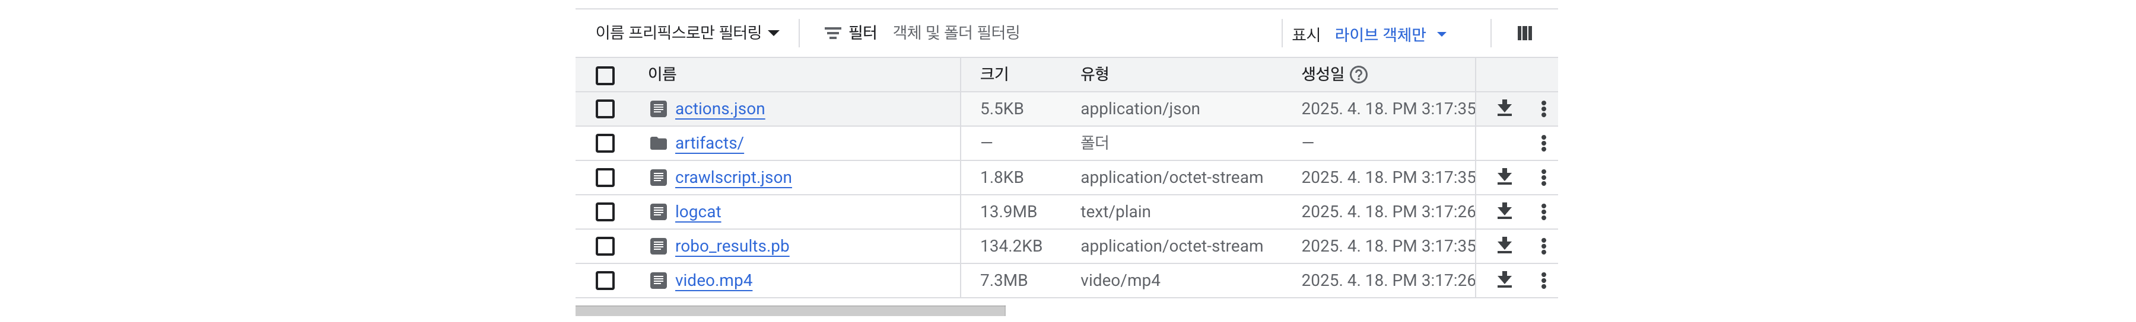Click the 크기 column header
The image size is (2136, 322).
[993, 73]
